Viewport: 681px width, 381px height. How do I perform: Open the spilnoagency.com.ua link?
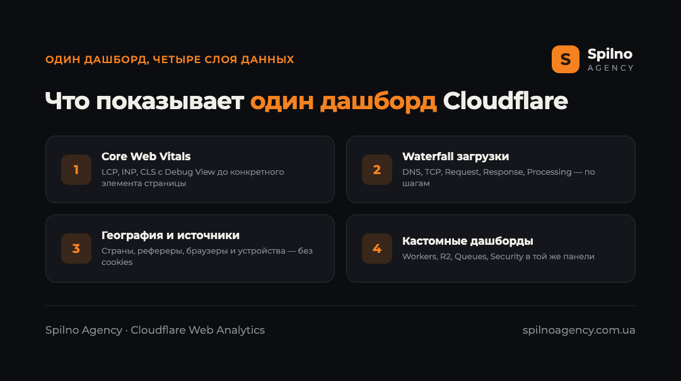[578, 330]
